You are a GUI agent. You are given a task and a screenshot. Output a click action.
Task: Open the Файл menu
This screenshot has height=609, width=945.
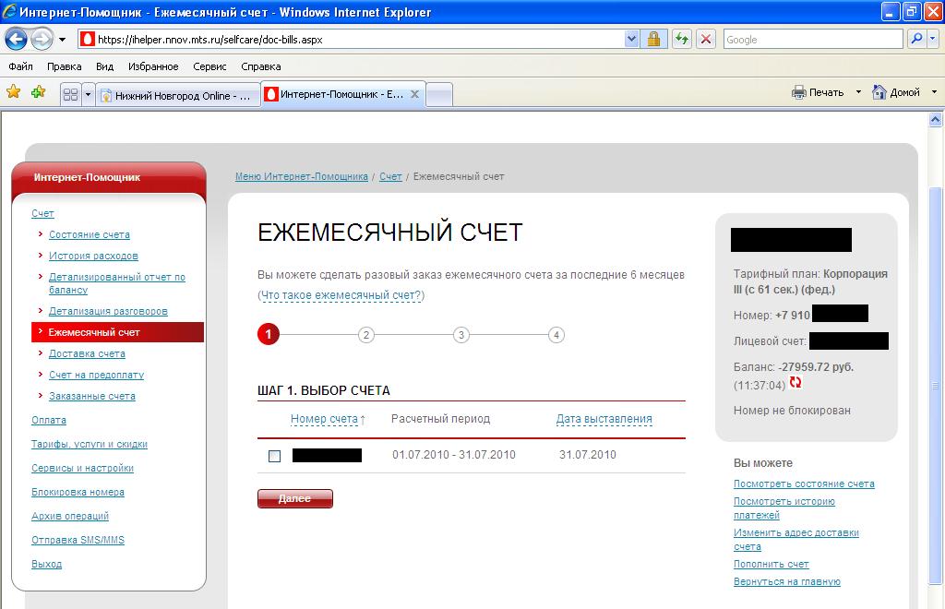20,66
